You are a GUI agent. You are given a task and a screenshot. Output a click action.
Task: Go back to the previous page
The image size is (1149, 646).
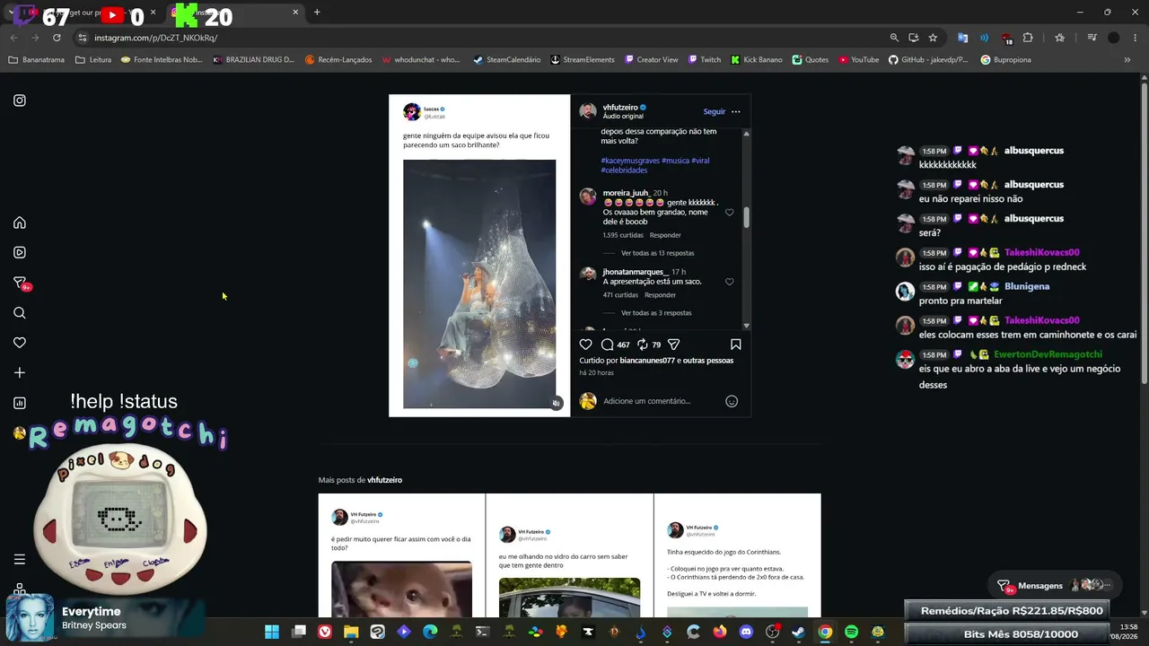[13, 38]
